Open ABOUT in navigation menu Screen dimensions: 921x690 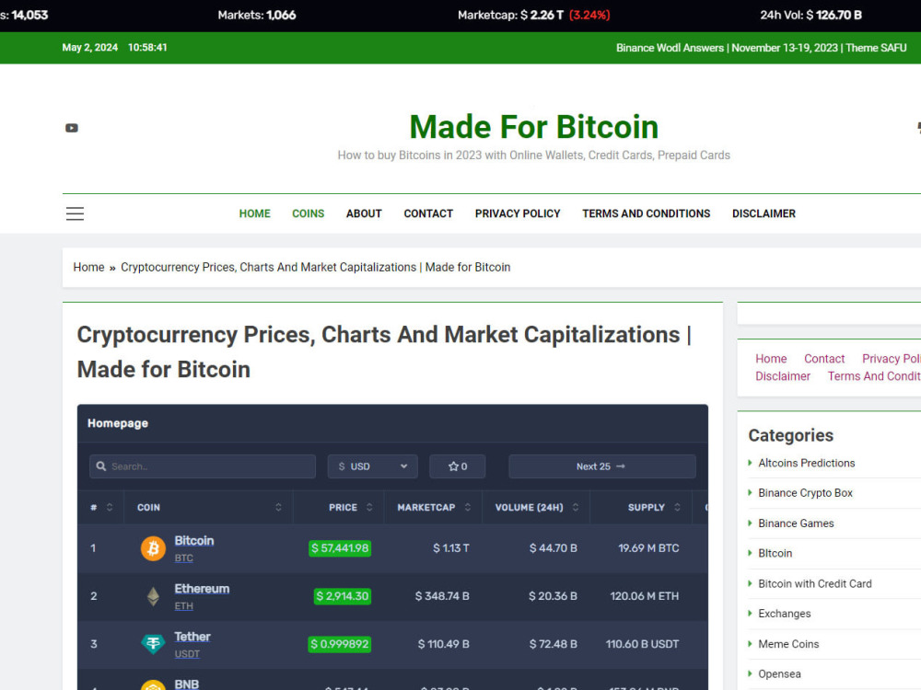[x=364, y=213]
